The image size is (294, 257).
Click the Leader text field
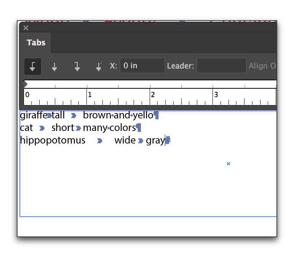[221, 65]
